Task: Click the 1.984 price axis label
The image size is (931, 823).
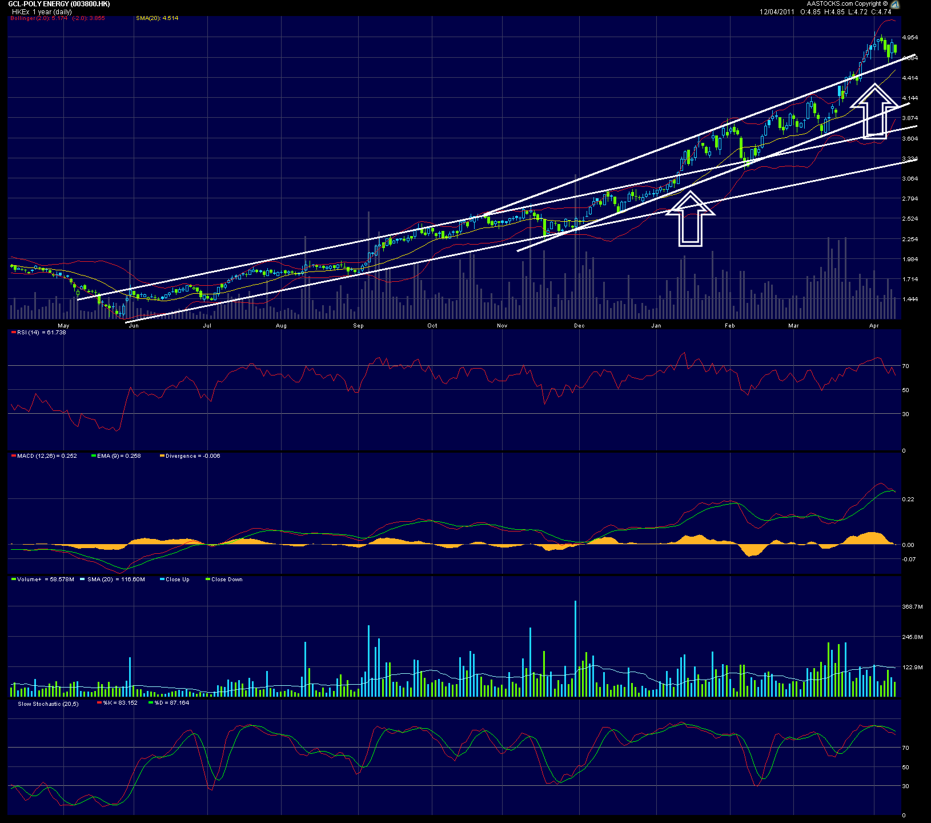Action: pyautogui.click(x=910, y=259)
